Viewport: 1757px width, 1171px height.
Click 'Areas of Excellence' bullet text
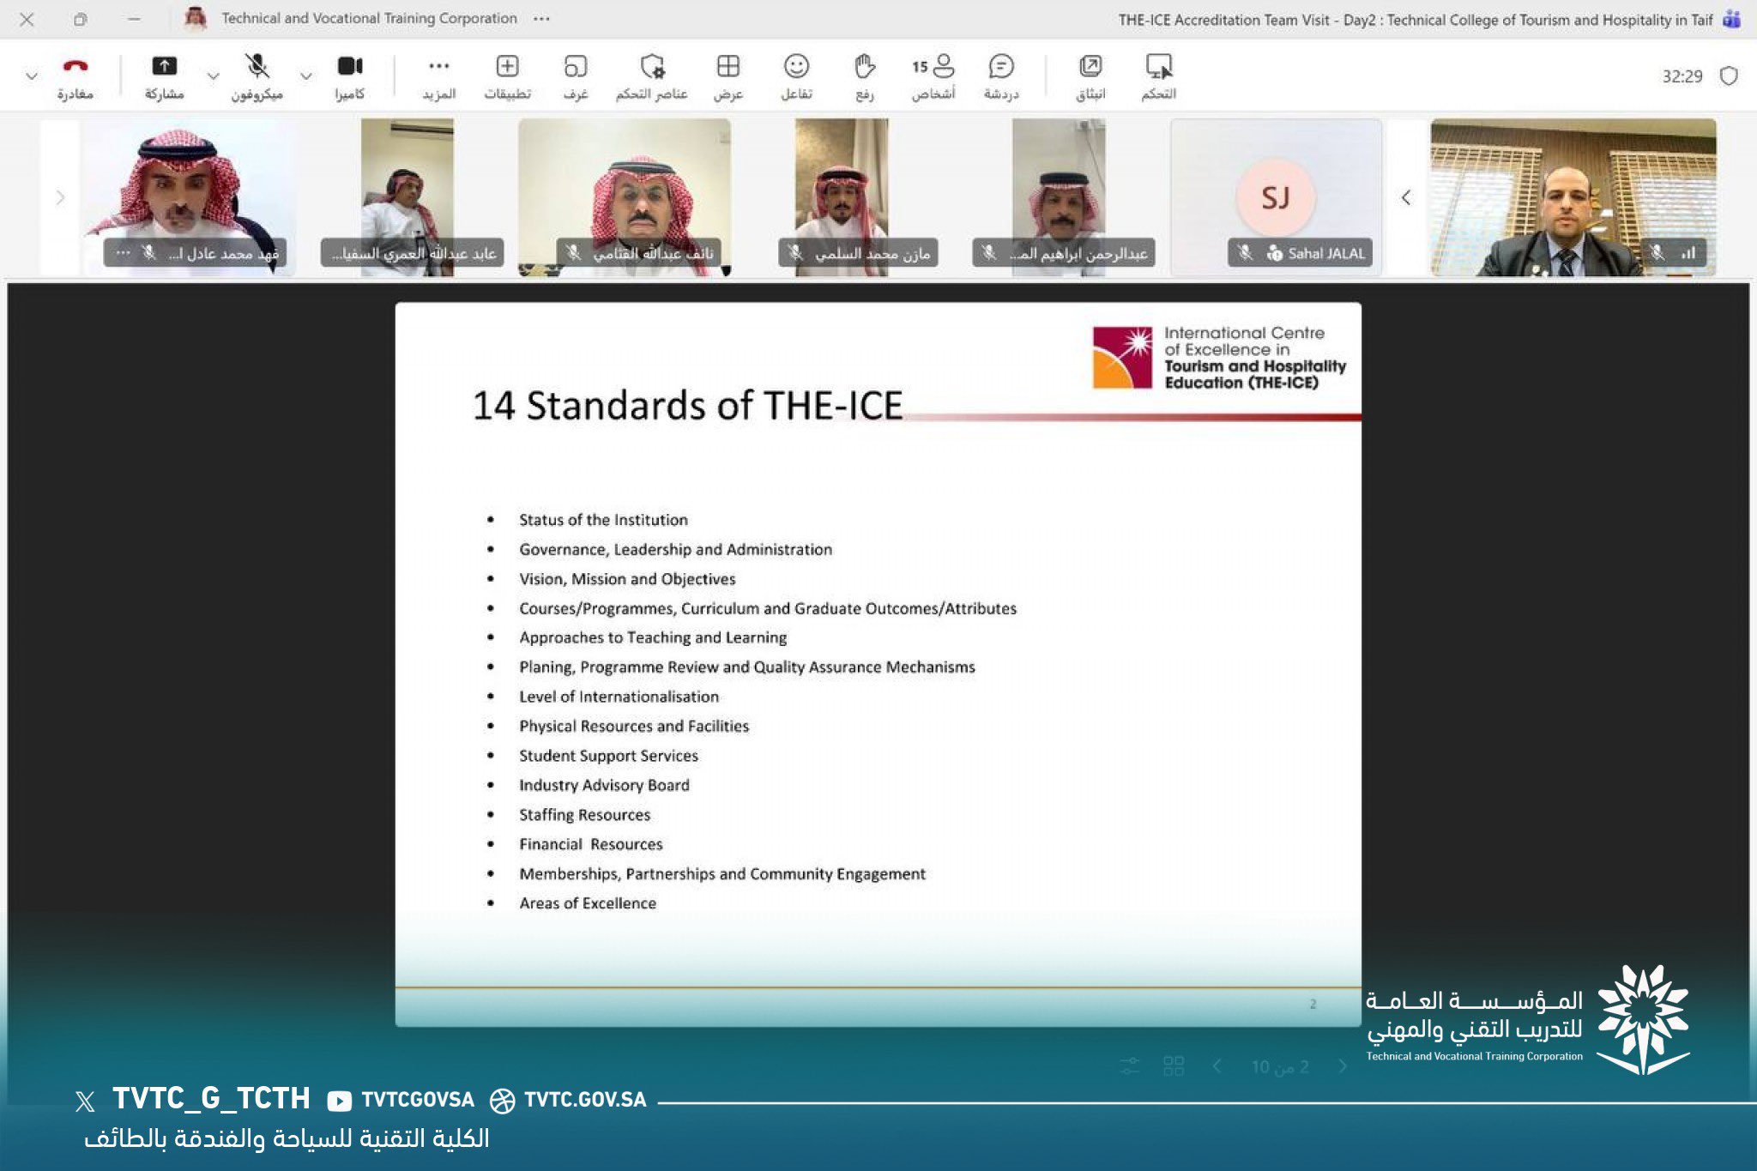[x=588, y=903]
